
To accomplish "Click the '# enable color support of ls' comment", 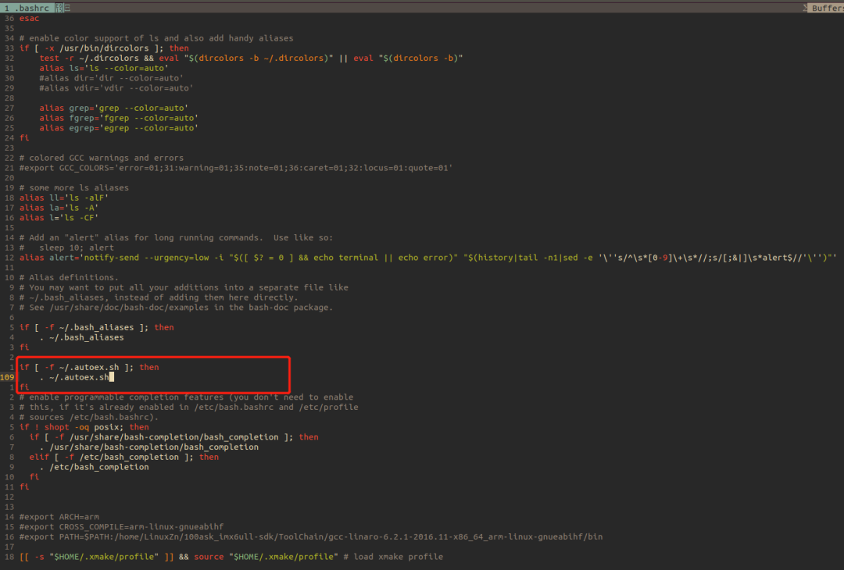I will click(156, 38).
